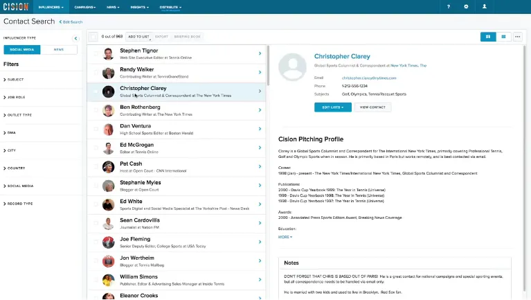Toggle the select-all contacts checkbox
531x300 pixels.
93,37
